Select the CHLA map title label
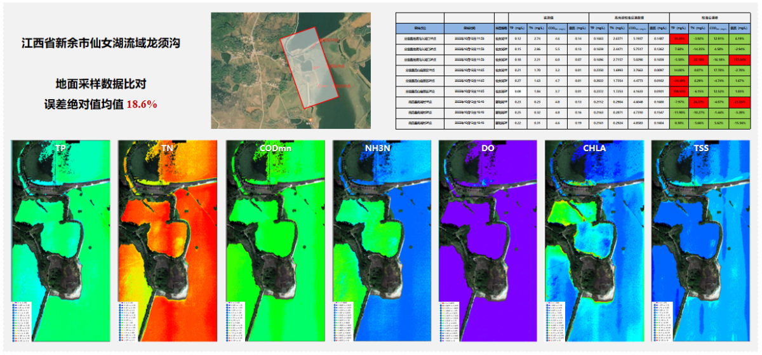The width and height of the screenshot is (762, 355). click(x=594, y=147)
